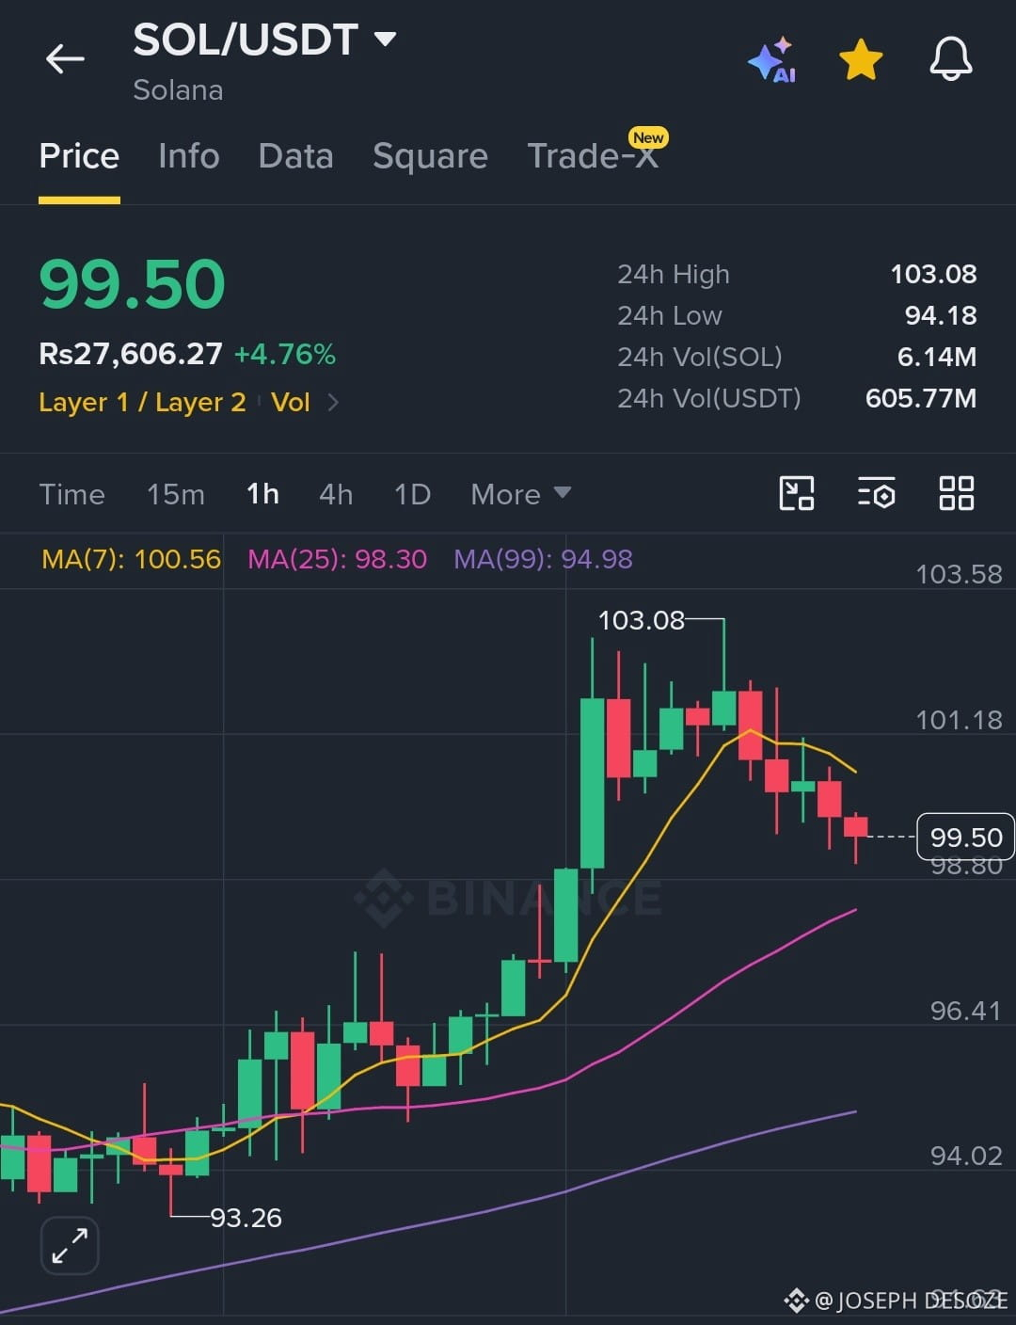1016x1325 pixels.
Task: Click the MA(99): 94.98 indicator label
Action: (x=543, y=559)
